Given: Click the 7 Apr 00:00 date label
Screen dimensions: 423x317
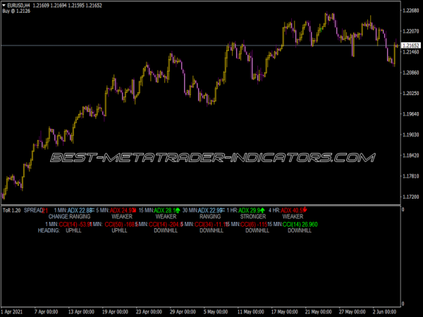Looking at the screenshot, I should (46, 312).
